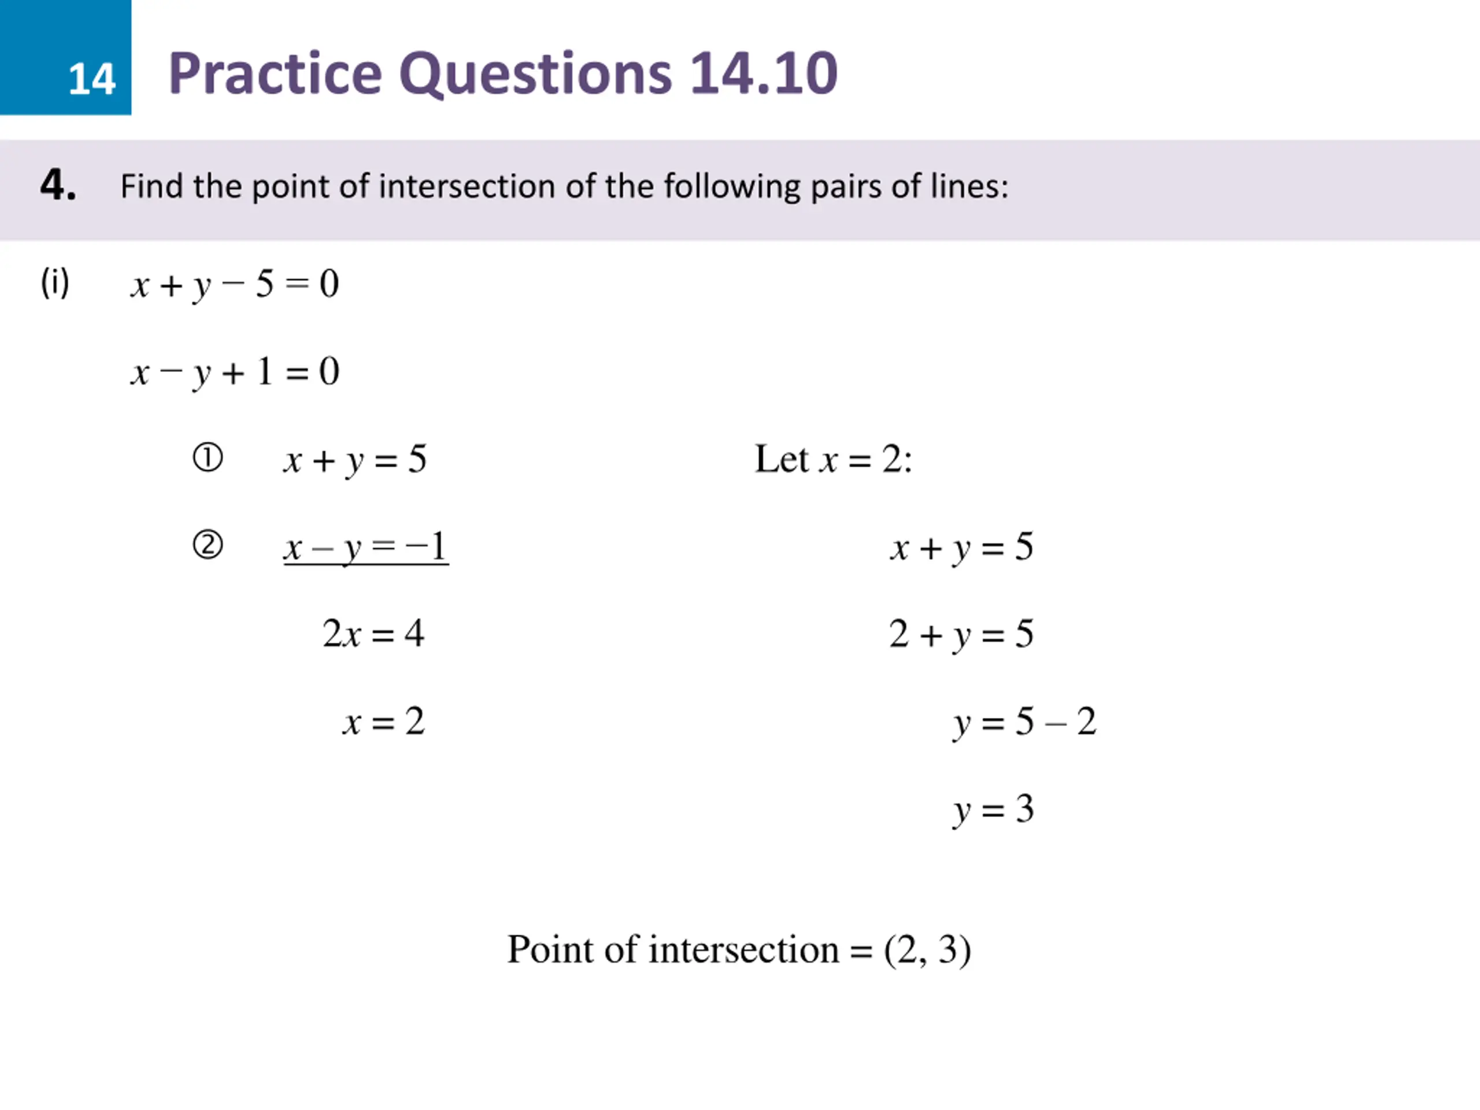Click the equation x − y + 1 = 0
The width and height of the screenshot is (1480, 1110).
pyautogui.click(x=235, y=372)
